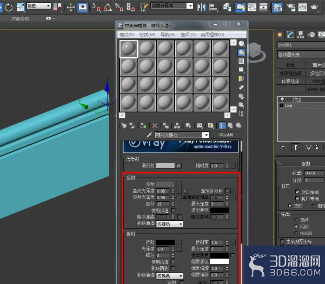Open the Mode (D) menu in Material Editor
325x284 pixels.
[127, 35]
